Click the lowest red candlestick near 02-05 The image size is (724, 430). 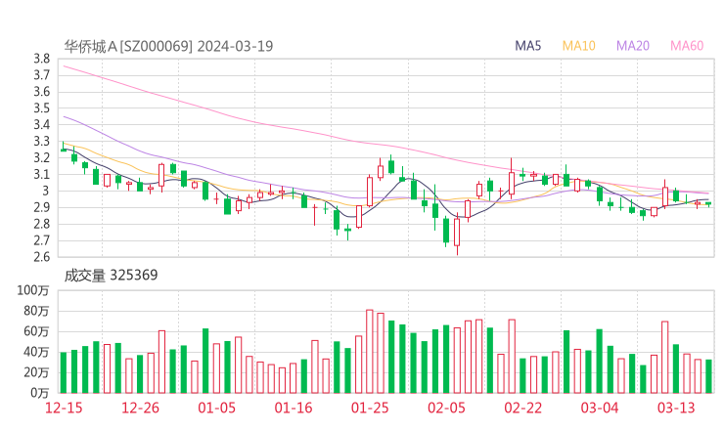457,233
